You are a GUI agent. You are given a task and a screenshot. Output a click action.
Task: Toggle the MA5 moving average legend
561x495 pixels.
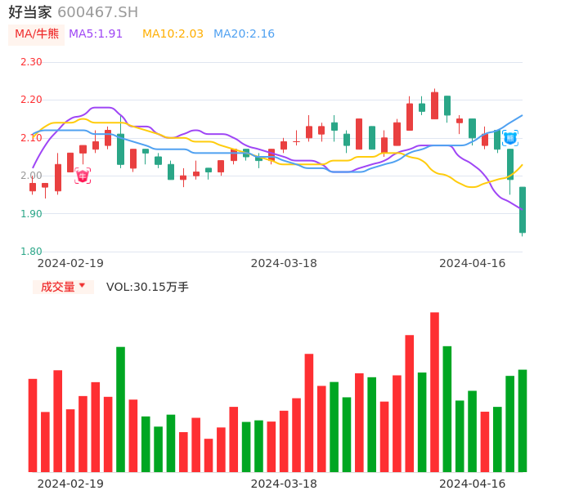pos(96,34)
